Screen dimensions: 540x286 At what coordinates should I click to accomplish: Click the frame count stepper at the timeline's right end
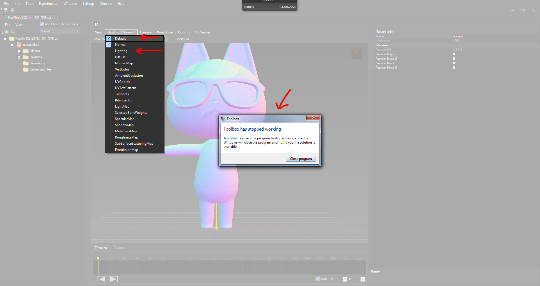pyautogui.click(x=363, y=279)
